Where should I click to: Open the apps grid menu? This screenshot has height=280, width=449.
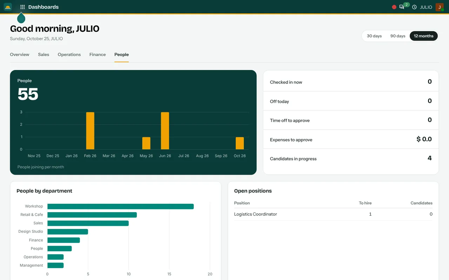tap(22, 7)
